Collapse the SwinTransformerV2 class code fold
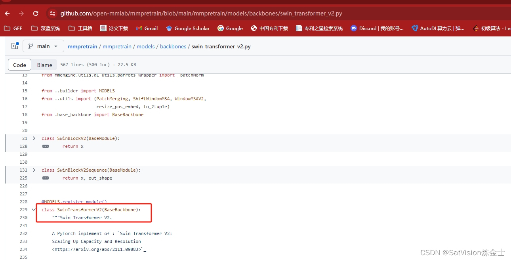The width and height of the screenshot is (511, 260). coord(34,210)
